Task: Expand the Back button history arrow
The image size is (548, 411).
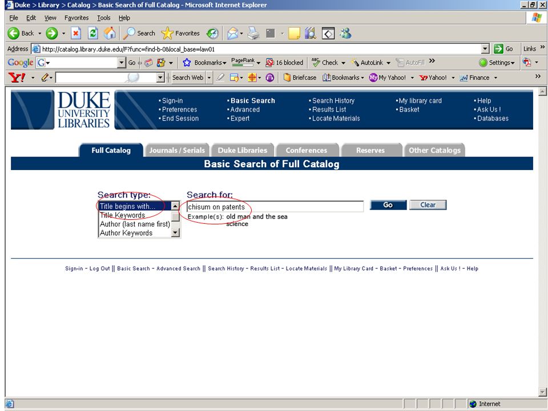Action: 39,34
